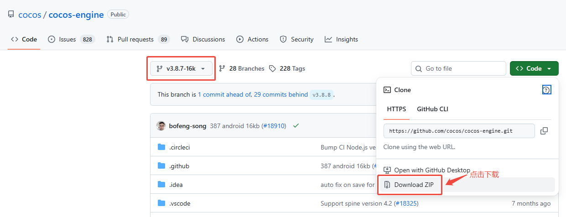
Task: Select the GitHub CLI clone tab
Action: (432, 109)
